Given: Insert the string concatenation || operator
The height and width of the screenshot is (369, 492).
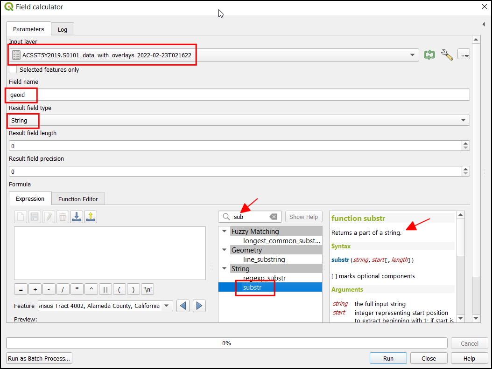Looking at the screenshot, I should [x=105, y=289].
